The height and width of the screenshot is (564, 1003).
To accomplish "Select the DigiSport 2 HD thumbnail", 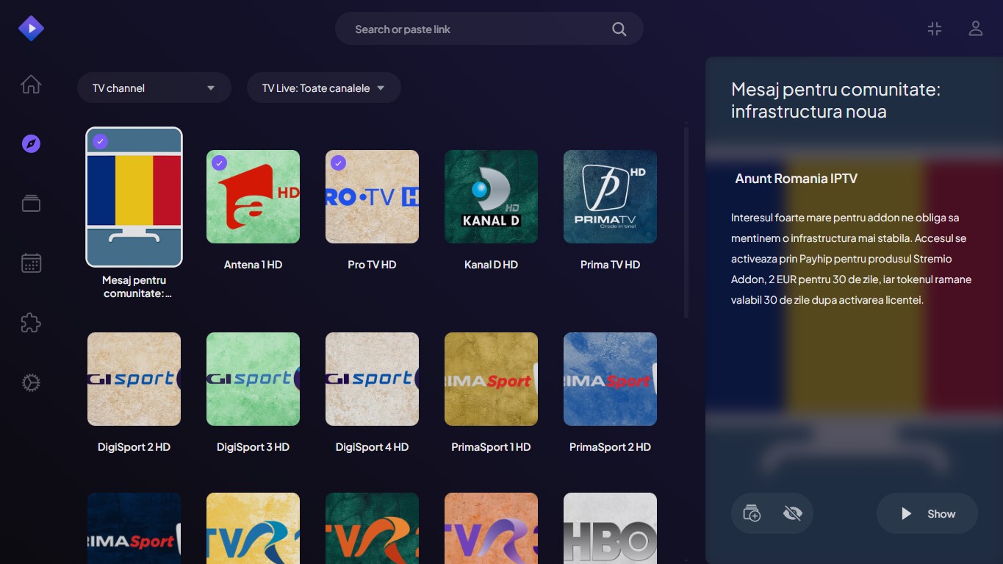I will pyautogui.click(x=134, y=379).
